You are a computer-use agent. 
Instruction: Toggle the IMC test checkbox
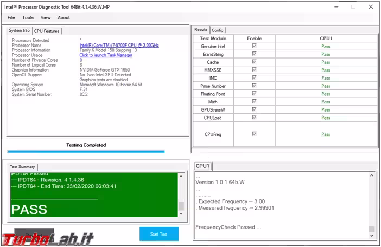tap(254, 77)
